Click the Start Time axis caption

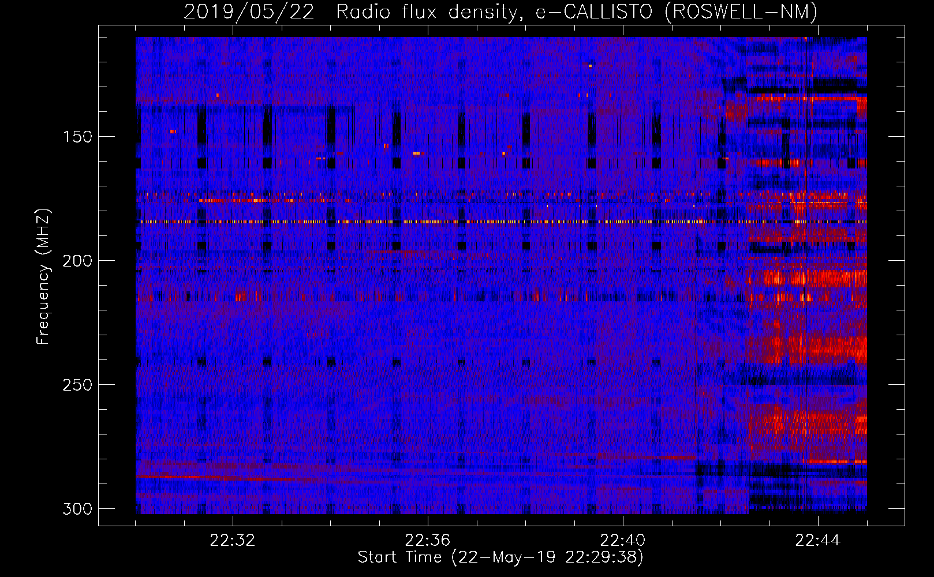point(500,557)
